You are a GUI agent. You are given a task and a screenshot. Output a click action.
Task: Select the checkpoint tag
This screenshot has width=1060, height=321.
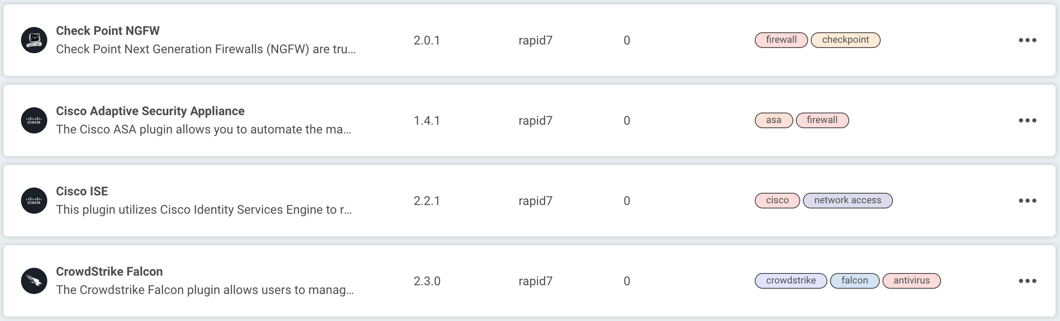[845, 40]
